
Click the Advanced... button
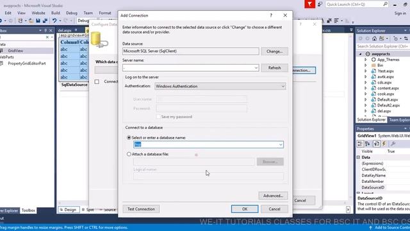pyautogui.click(x=273, y=196)
